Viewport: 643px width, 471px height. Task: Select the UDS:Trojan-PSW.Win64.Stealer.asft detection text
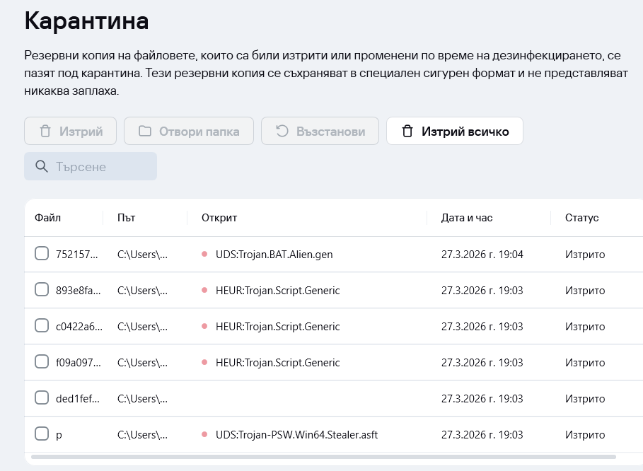coord(296,435)
